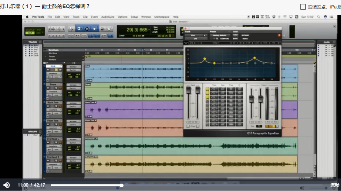Click the Kick track record-enable button
Image resolution: width=341 pixels, height=191 pixels.
(48, 70)
